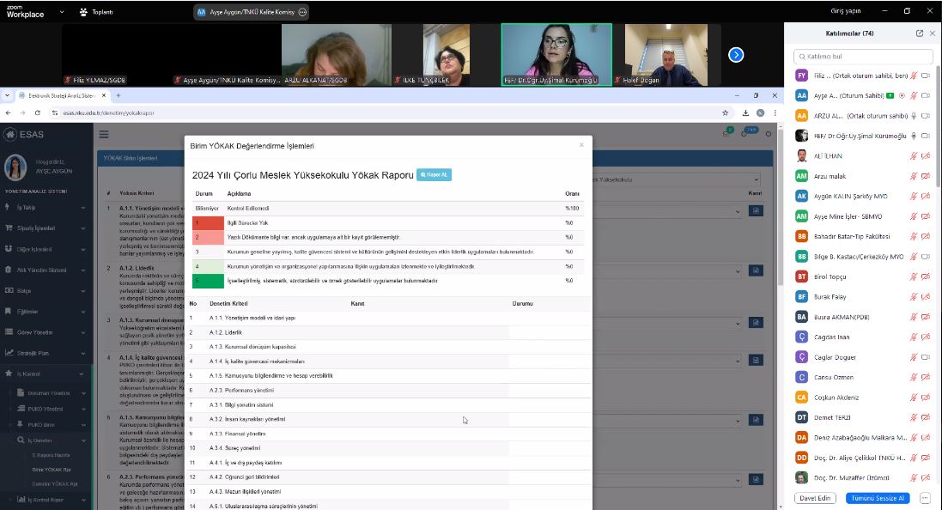Click the ESAS home logo icon
The height and width of the screenshot is (510, 942).
click(10, 135)
